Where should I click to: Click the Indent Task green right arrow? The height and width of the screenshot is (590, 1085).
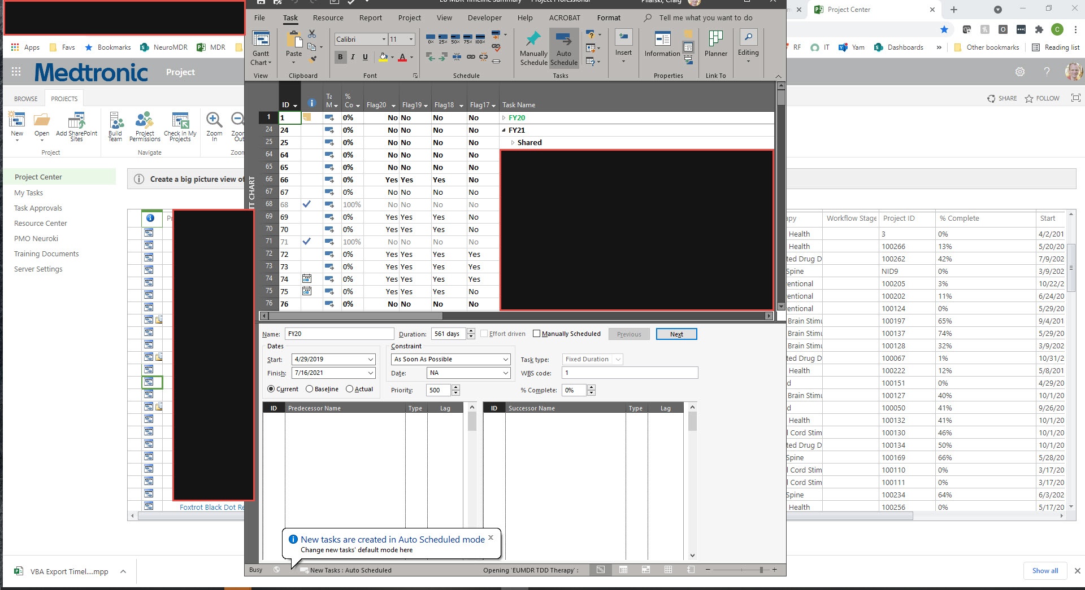[x=443, y=56]
